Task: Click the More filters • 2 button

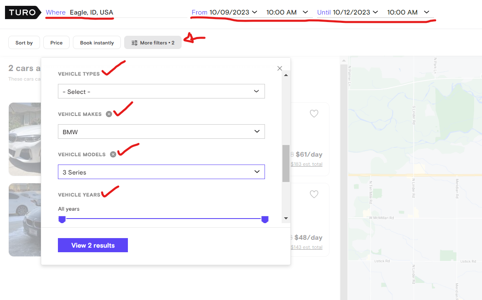Action: (153, 43)
